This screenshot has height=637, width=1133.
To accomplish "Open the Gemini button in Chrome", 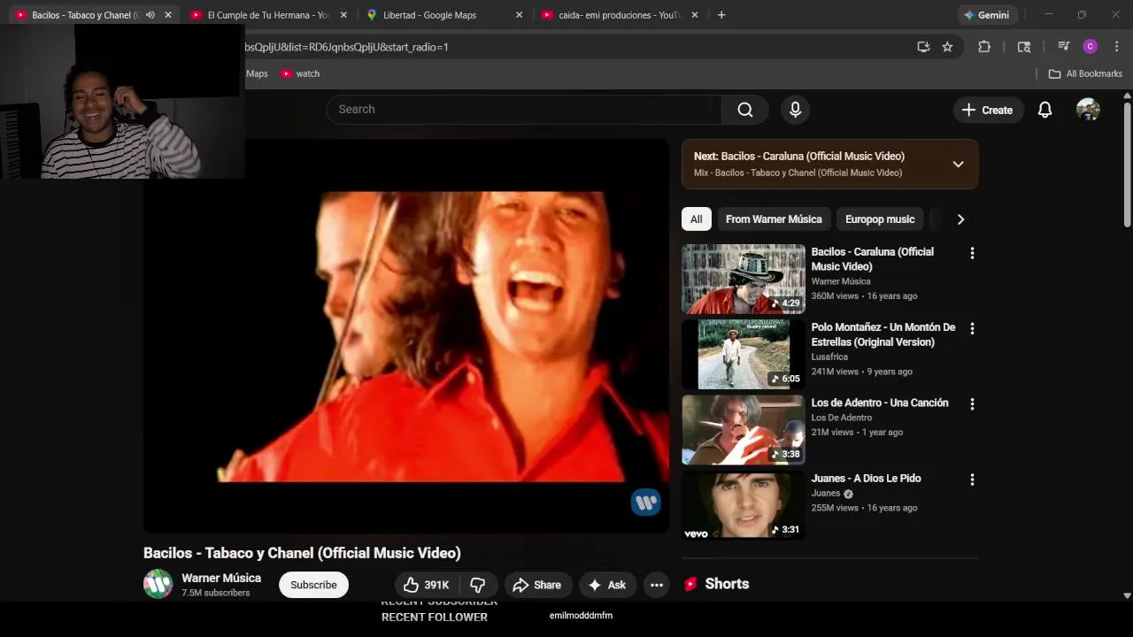I will 987,15.
